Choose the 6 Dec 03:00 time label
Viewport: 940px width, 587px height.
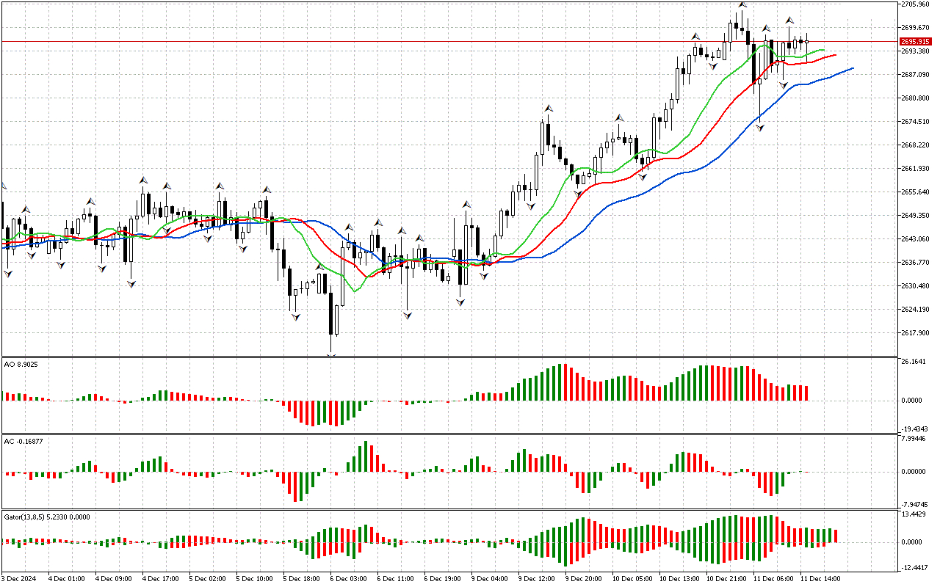[349, 579]
